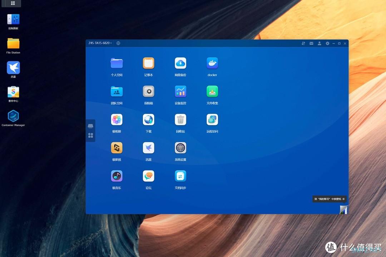Open the transfer list arrows icon
This screenshot has height=257, width=386.
(303, 43)
